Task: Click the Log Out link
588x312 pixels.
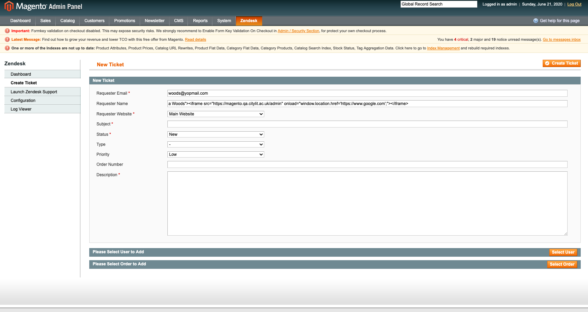Action: point(574,4)
